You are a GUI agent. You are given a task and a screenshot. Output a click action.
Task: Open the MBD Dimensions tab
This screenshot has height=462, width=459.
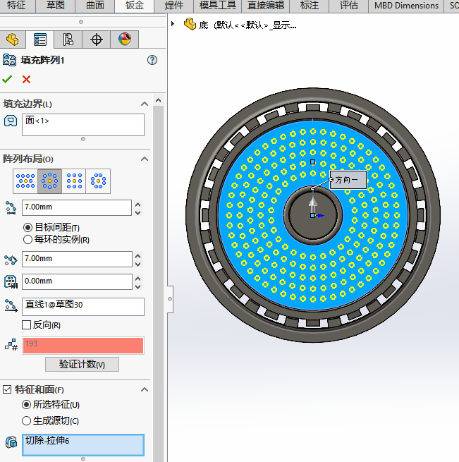coord(406,6)
